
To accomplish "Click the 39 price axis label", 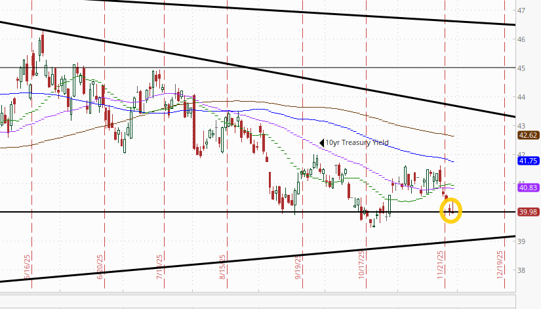I will point(521,241).
